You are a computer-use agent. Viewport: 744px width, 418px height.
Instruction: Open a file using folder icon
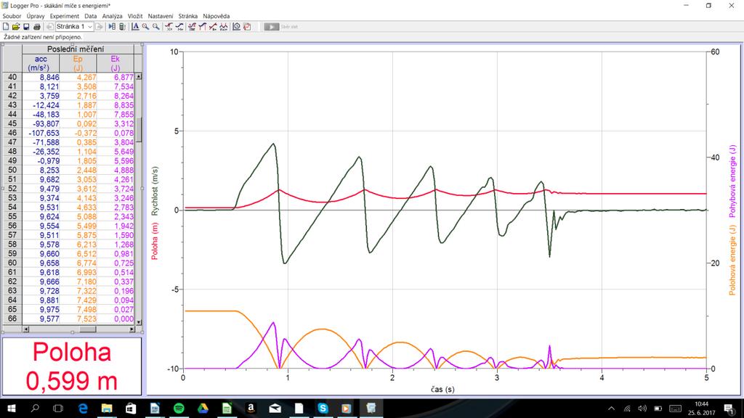(x=16, y=27)
